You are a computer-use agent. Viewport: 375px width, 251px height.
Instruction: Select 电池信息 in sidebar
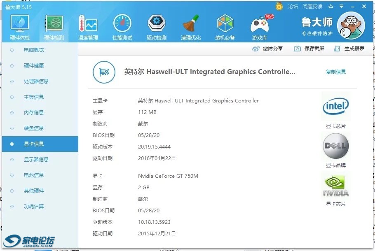coord(40,175)
